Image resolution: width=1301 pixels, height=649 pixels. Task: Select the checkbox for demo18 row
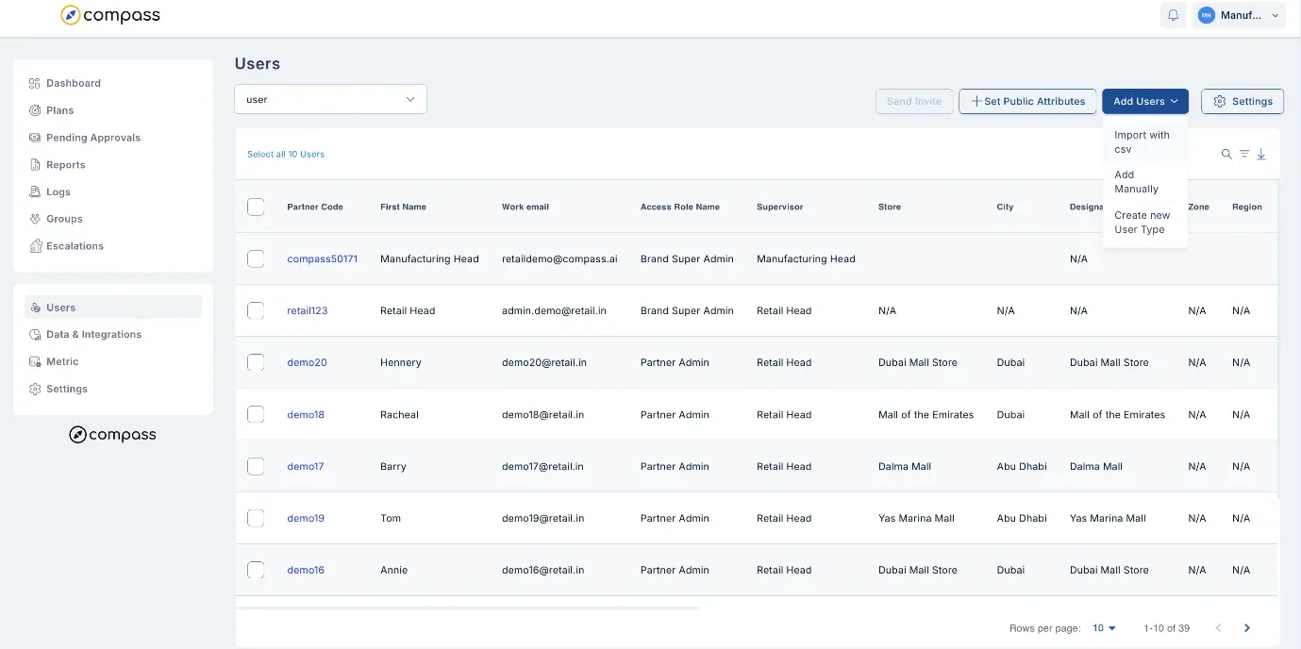point(256,414)
